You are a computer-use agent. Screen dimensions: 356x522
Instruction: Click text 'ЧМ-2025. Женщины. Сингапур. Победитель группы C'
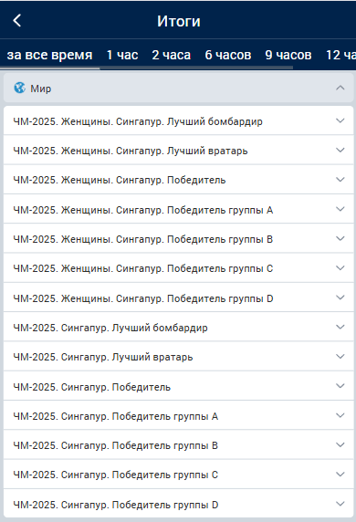tap(143, 268)
